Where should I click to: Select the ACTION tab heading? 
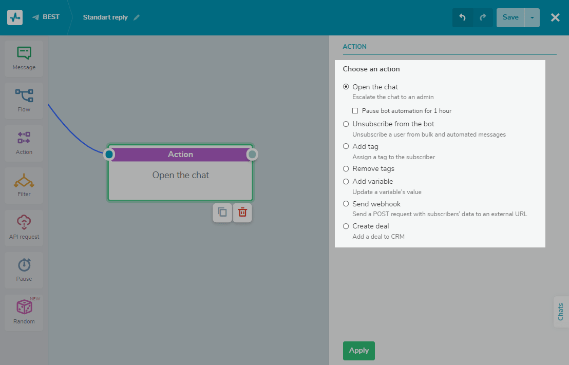354,46
